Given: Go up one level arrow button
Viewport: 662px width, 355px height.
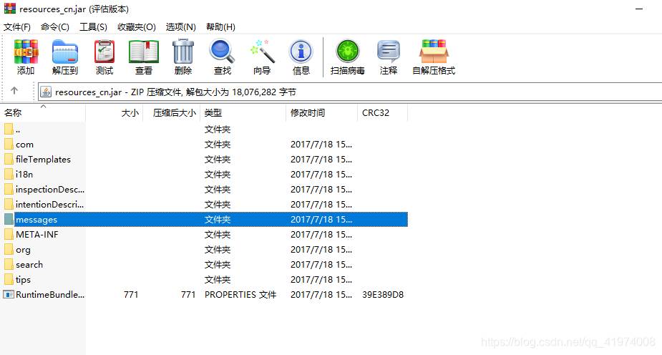Looking at the screenshot, I should 14,91.
